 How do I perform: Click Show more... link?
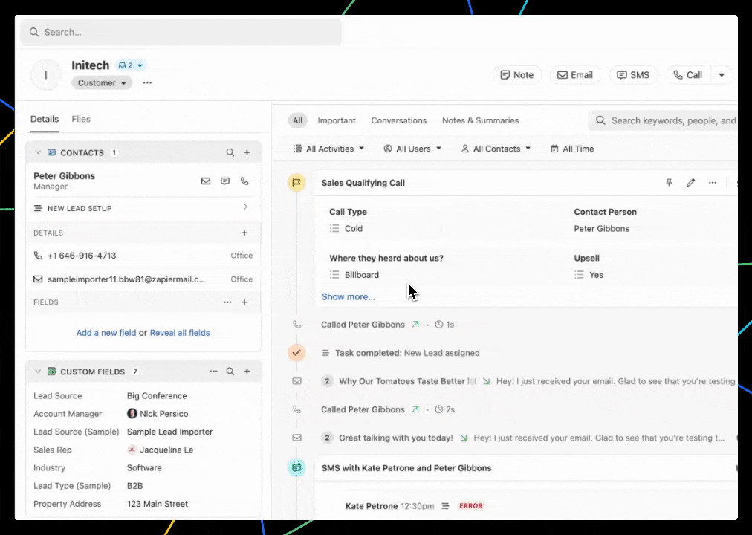pyautogui.click(x=349, y=296)
